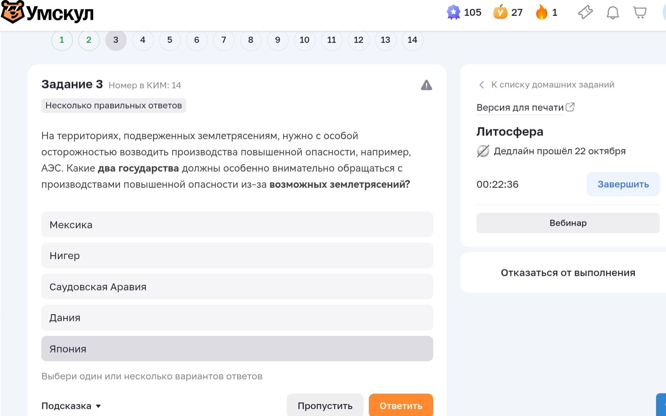The image size is (666, 416).
Task: Open the Вебинар button
Action: pyautogui.click(x=568, y=223)
